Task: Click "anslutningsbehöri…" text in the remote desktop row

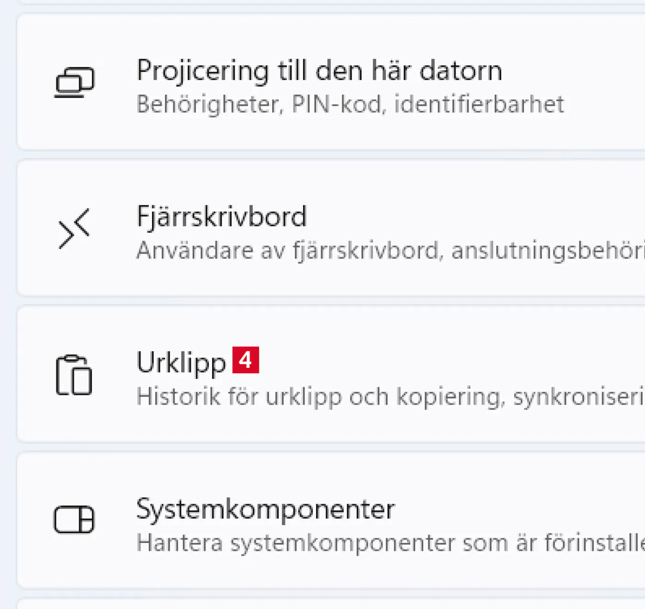Action: click(x=548, y=251)
